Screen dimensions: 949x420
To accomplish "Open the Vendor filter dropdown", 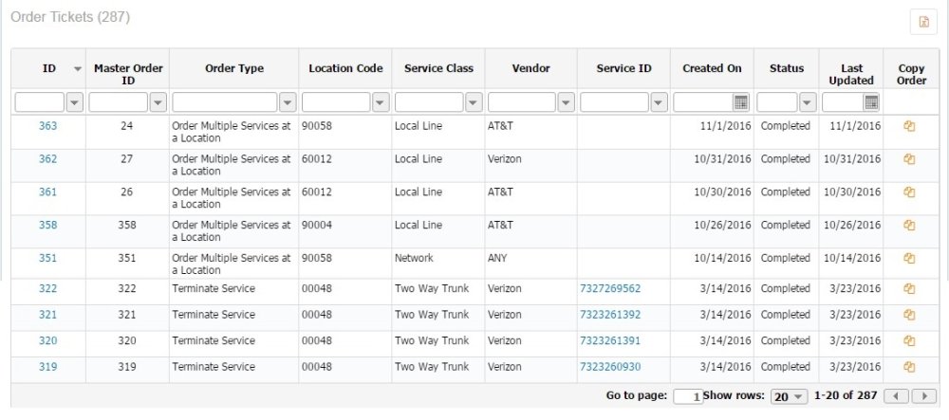I will [x=566, y=102].
